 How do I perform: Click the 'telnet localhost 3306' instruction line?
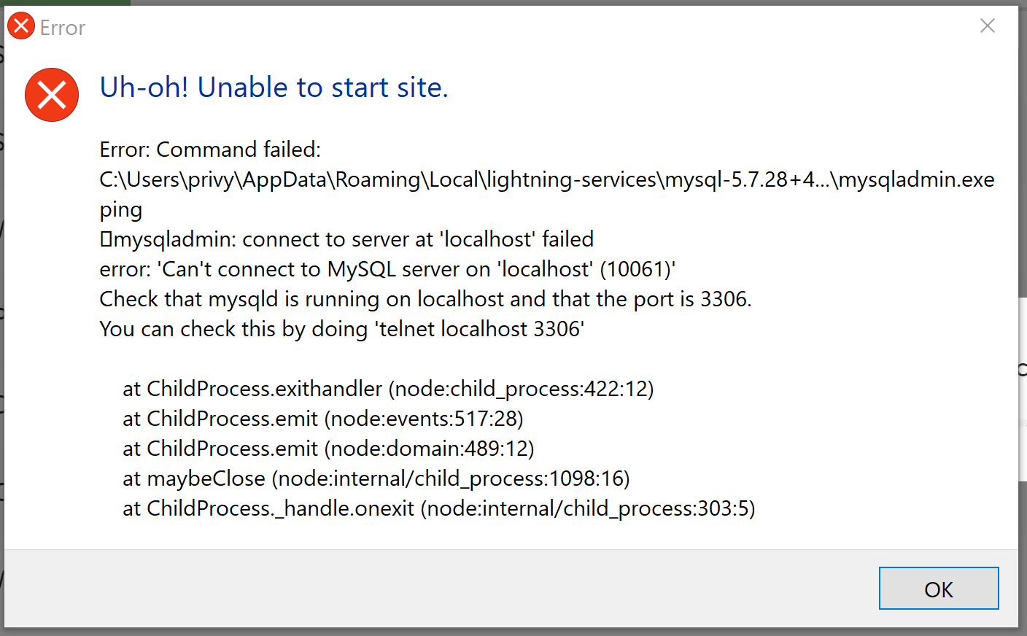click(341, 329)
